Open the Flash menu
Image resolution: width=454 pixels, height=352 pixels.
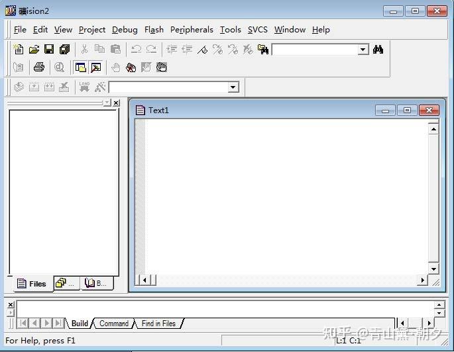click(154, 30)
